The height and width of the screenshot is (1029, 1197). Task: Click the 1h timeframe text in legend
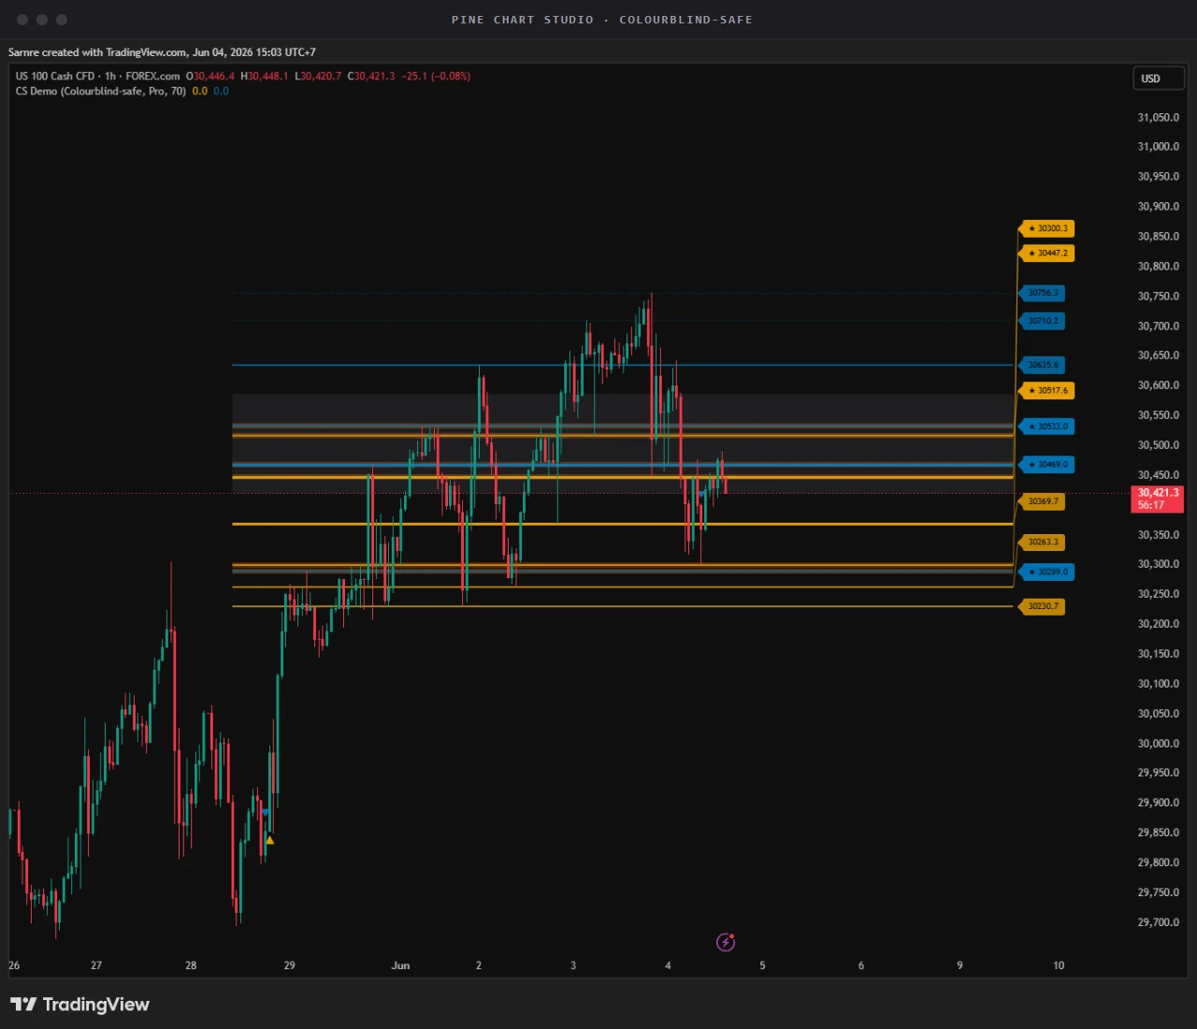pos(110,77)
